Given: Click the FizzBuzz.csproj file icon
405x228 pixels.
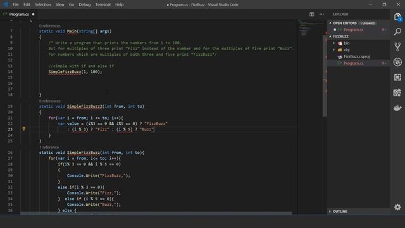Looking at the screenshot, I should tap(340, 56).
